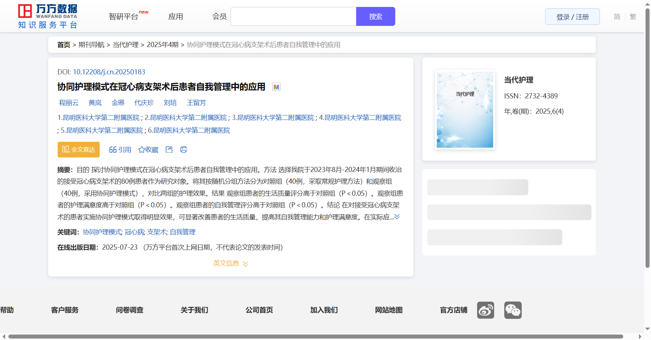Click the print icon
The height and width of the screenshot is (340, 651).
(x=184, y=149)
